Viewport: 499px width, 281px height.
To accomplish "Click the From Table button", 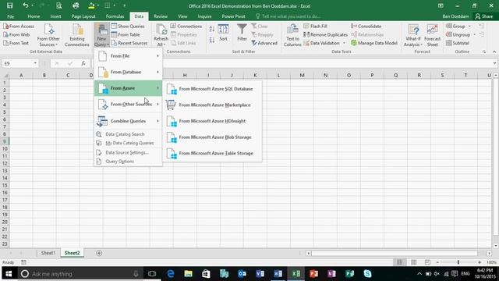I will (126, 34).
